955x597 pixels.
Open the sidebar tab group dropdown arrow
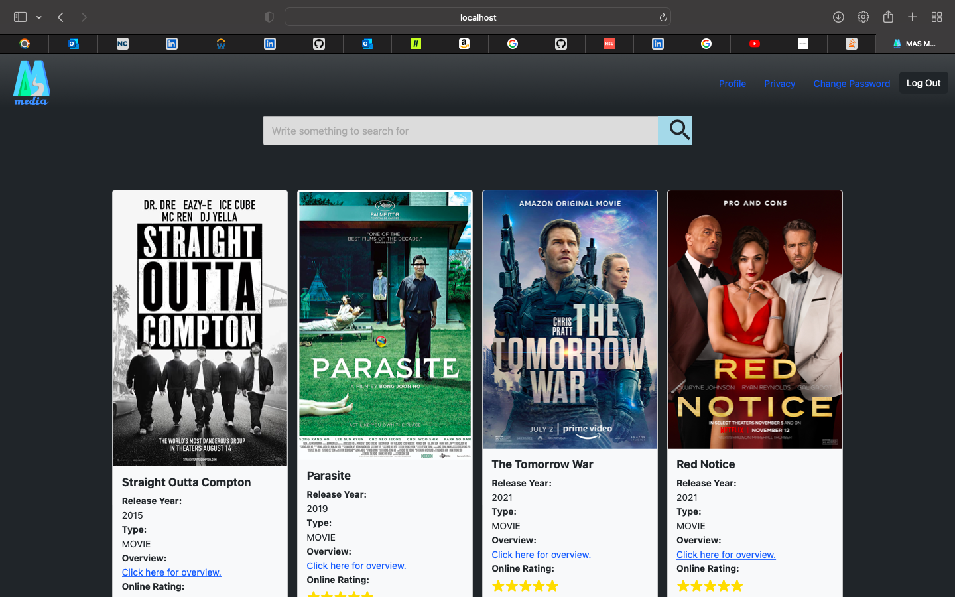click(39, 17)
